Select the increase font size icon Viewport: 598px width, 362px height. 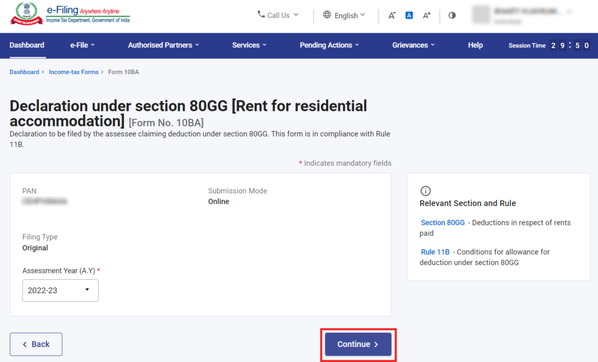point(426,15)
